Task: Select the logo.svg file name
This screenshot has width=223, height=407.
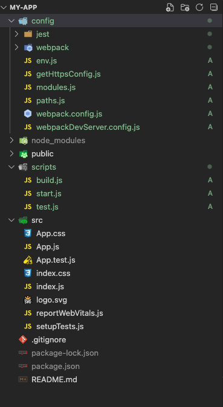Action: click(51, 300)
